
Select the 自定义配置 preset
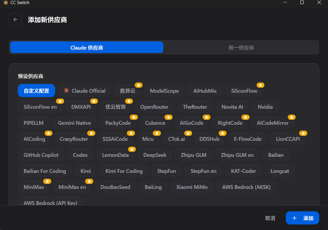coord(36,91)
